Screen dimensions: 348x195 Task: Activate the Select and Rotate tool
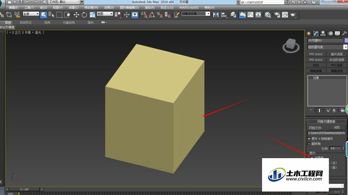click(84, 15)
